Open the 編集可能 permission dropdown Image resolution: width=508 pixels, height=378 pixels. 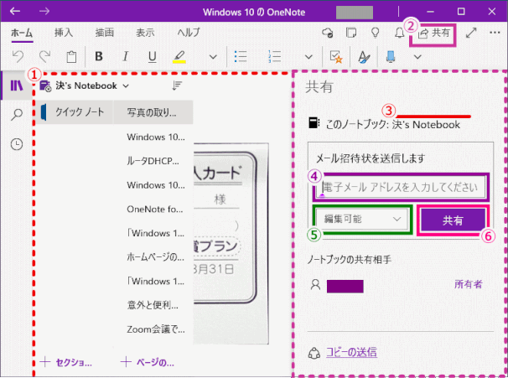(x=362, y=220)
